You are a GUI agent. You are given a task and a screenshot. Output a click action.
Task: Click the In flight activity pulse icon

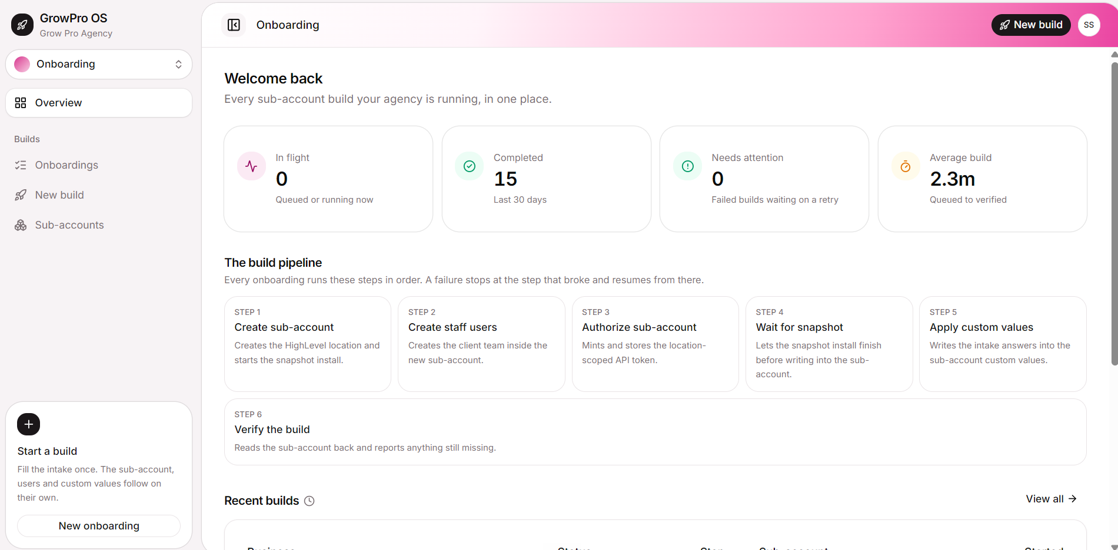pyautogui.click(x=251, y=166)
